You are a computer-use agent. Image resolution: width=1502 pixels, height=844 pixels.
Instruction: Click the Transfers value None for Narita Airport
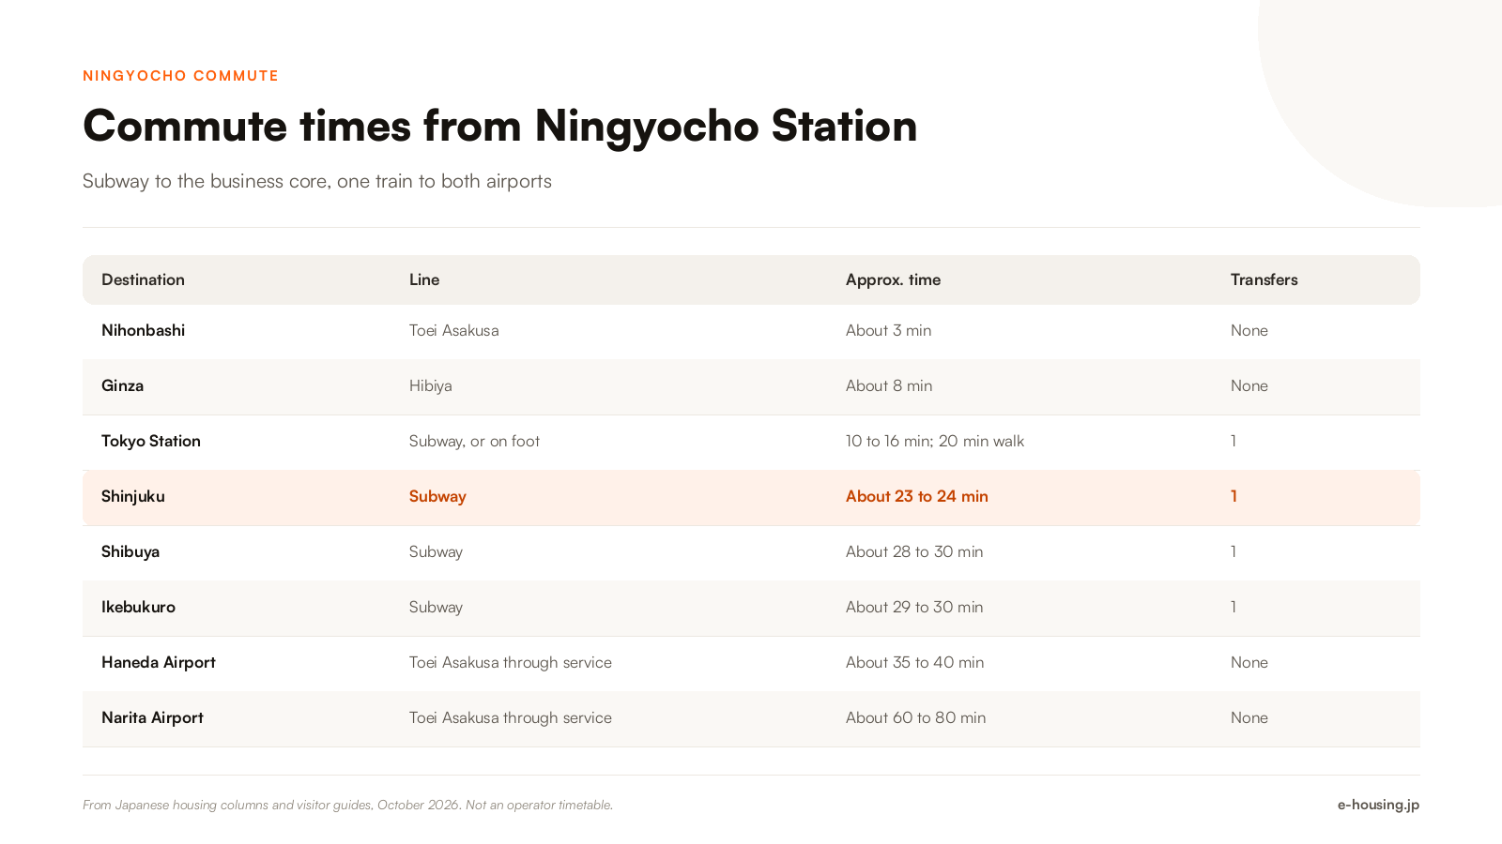(1249, 717)
